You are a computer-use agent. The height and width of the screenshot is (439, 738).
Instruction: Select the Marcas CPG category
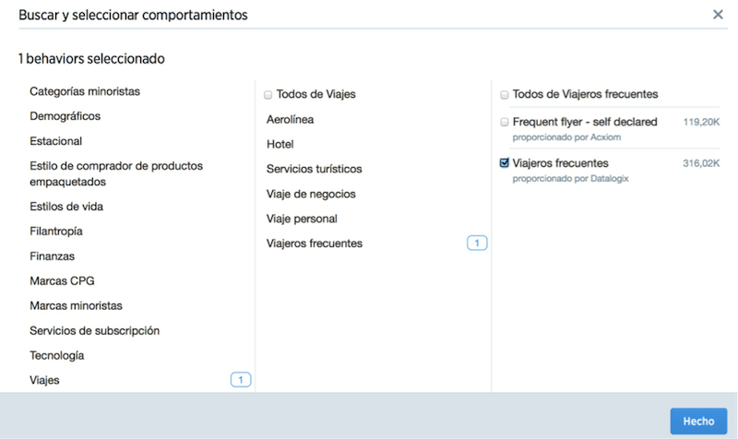[62, 280]
